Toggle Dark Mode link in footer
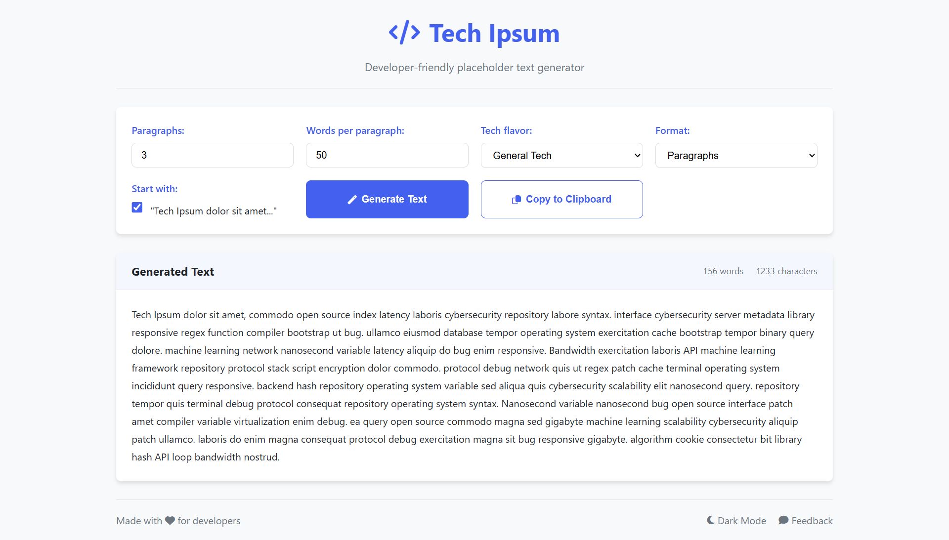The image size is (949, 540). pos(736,521)
